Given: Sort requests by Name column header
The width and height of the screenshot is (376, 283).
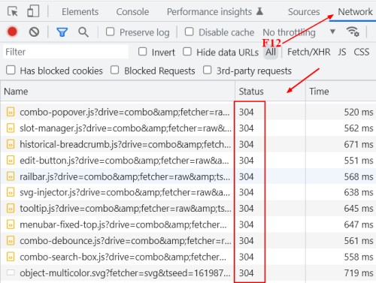Looking at the screenshot, I should (x=117, y=91).
